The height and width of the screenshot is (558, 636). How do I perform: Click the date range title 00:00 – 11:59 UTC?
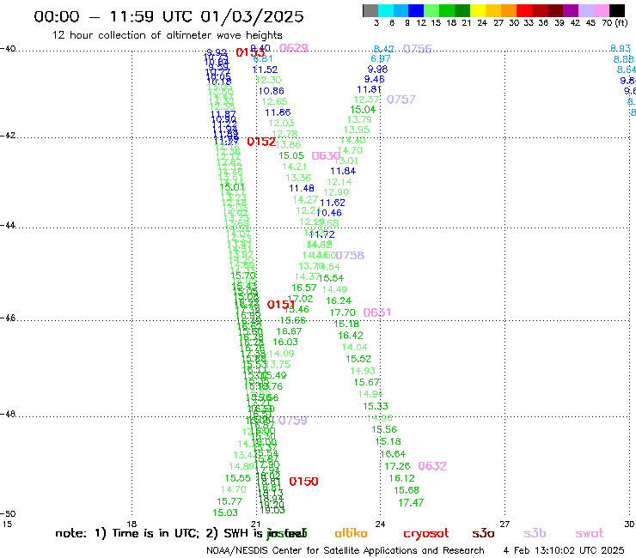click(x=168, y=16)
